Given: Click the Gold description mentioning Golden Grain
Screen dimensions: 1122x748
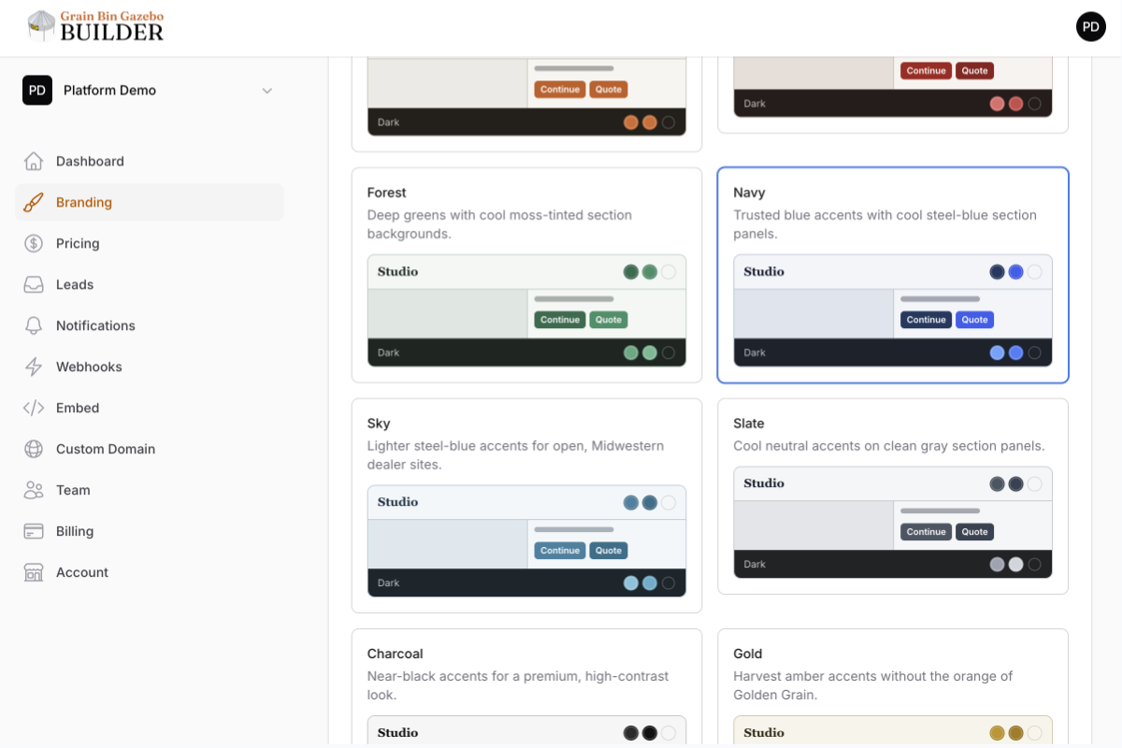Looking at the screenshot, I should pos(873,685).
